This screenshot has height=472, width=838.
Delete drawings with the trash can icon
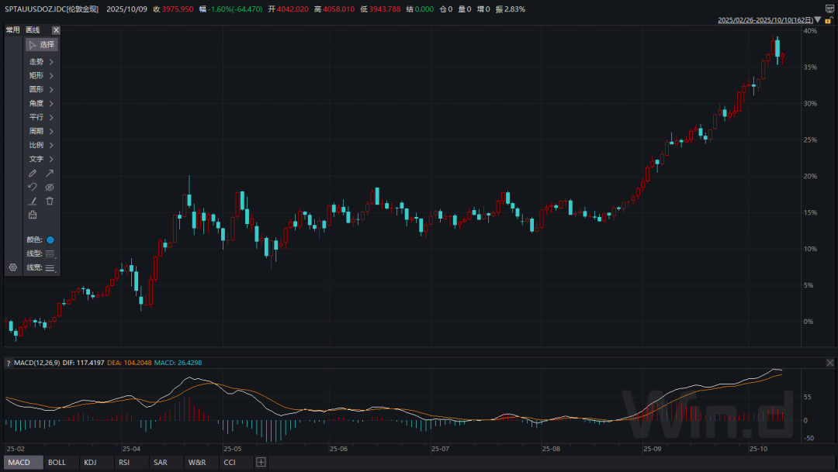click(50, 201)
